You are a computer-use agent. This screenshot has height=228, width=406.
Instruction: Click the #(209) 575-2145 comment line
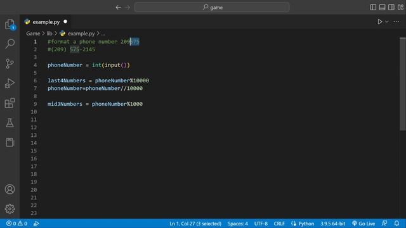[71, 49]
